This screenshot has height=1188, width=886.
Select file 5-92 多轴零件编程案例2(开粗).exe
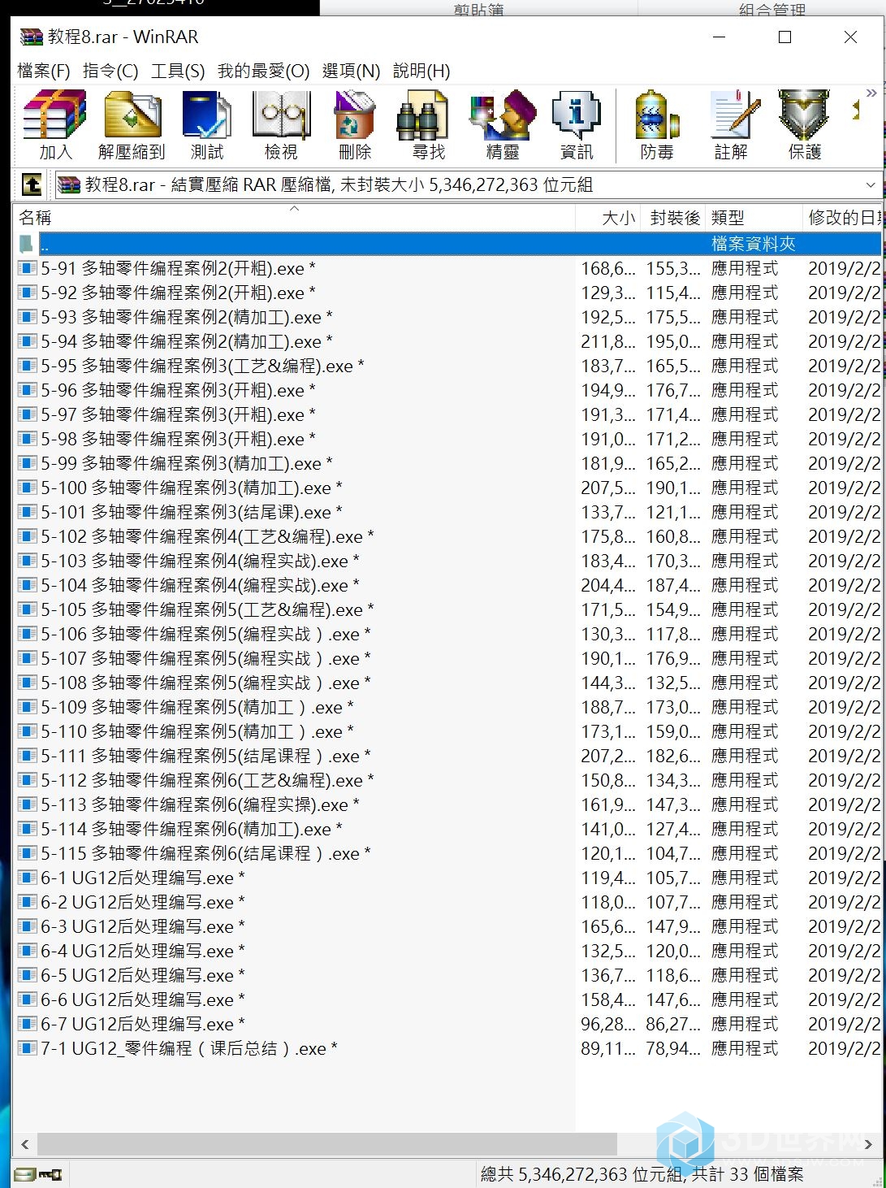pos(448,293)
